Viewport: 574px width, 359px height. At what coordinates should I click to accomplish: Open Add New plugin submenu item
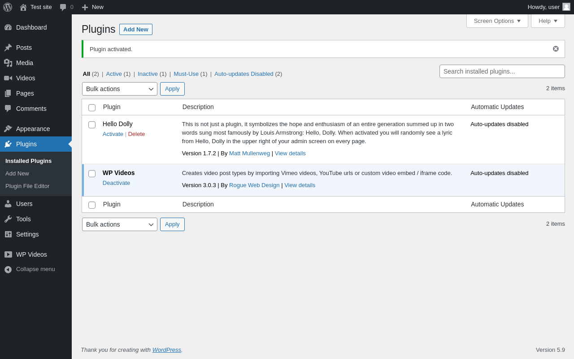pos(17,174)
